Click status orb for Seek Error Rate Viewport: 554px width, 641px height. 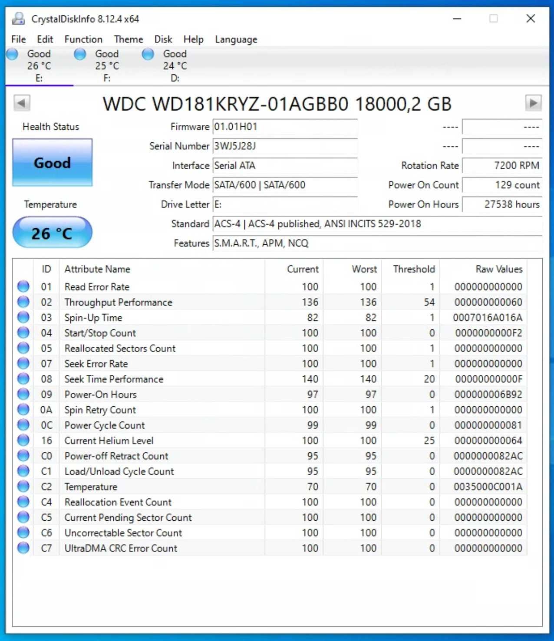coord(23,363)
